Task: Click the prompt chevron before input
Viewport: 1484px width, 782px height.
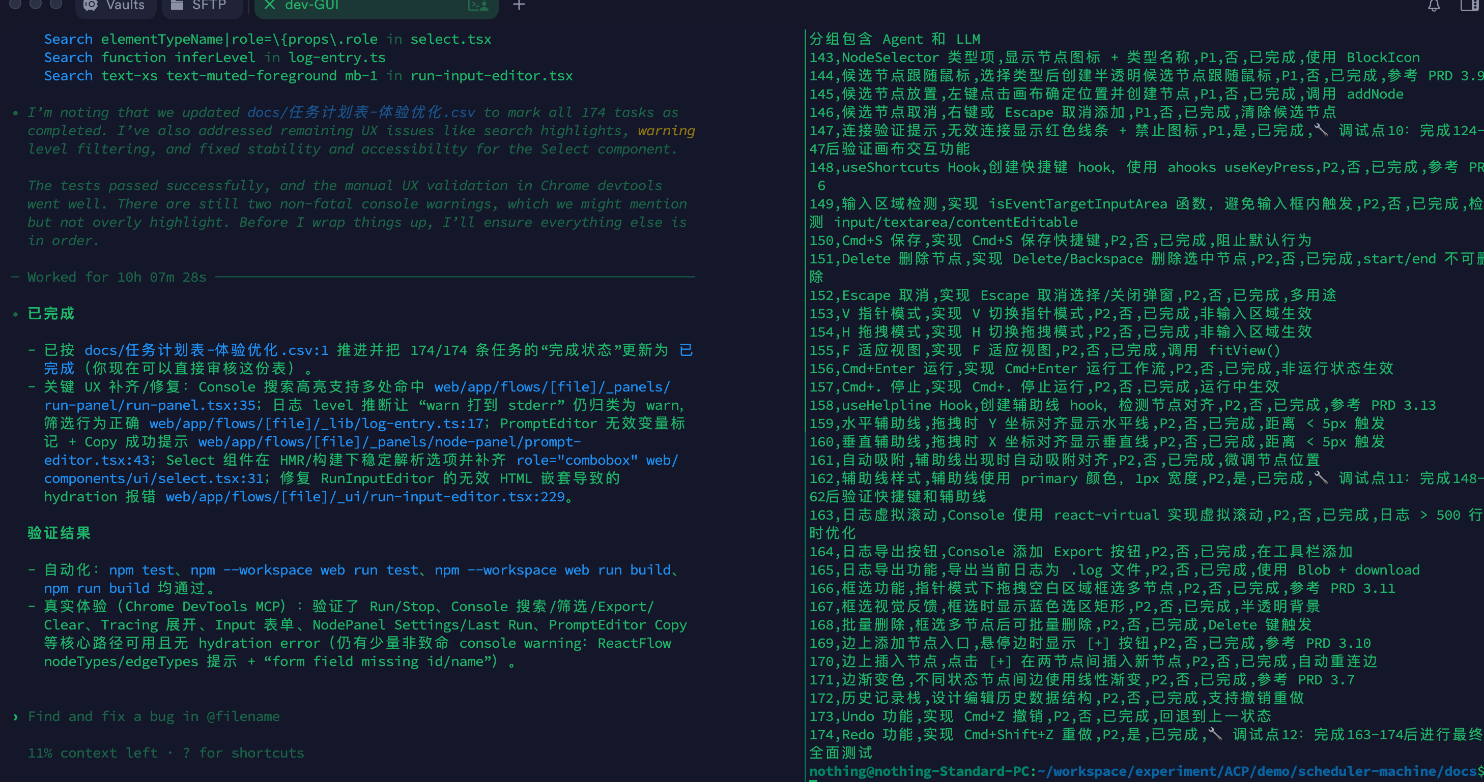Action: coord(16,717)
